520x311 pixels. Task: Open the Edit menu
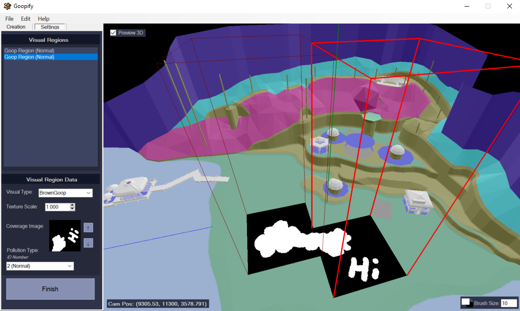click(25, 19)
